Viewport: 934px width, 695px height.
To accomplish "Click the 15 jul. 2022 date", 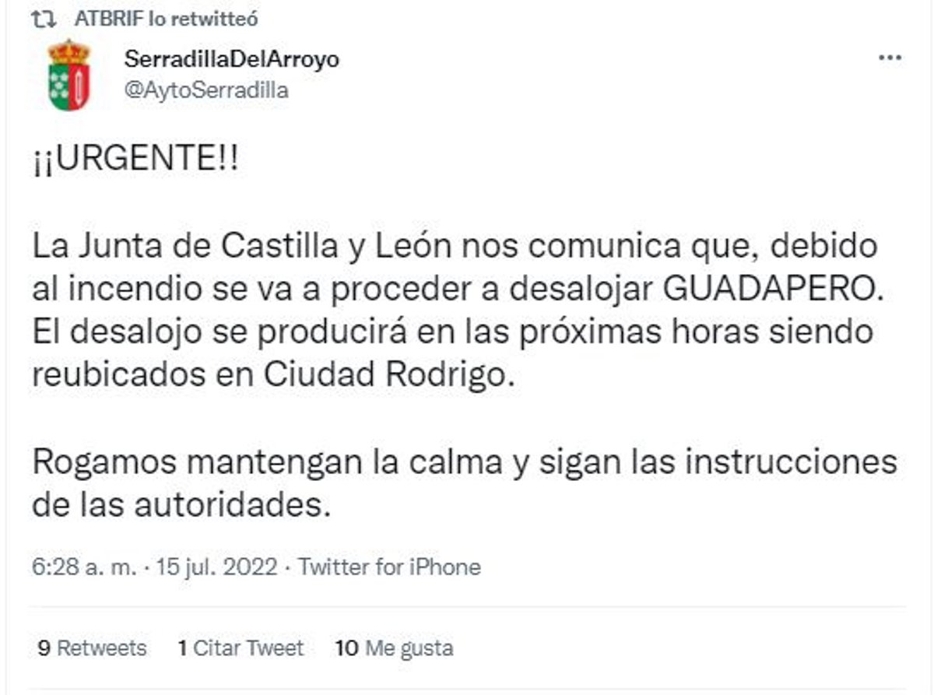I will pyautogui.click(x=216, y=567).
